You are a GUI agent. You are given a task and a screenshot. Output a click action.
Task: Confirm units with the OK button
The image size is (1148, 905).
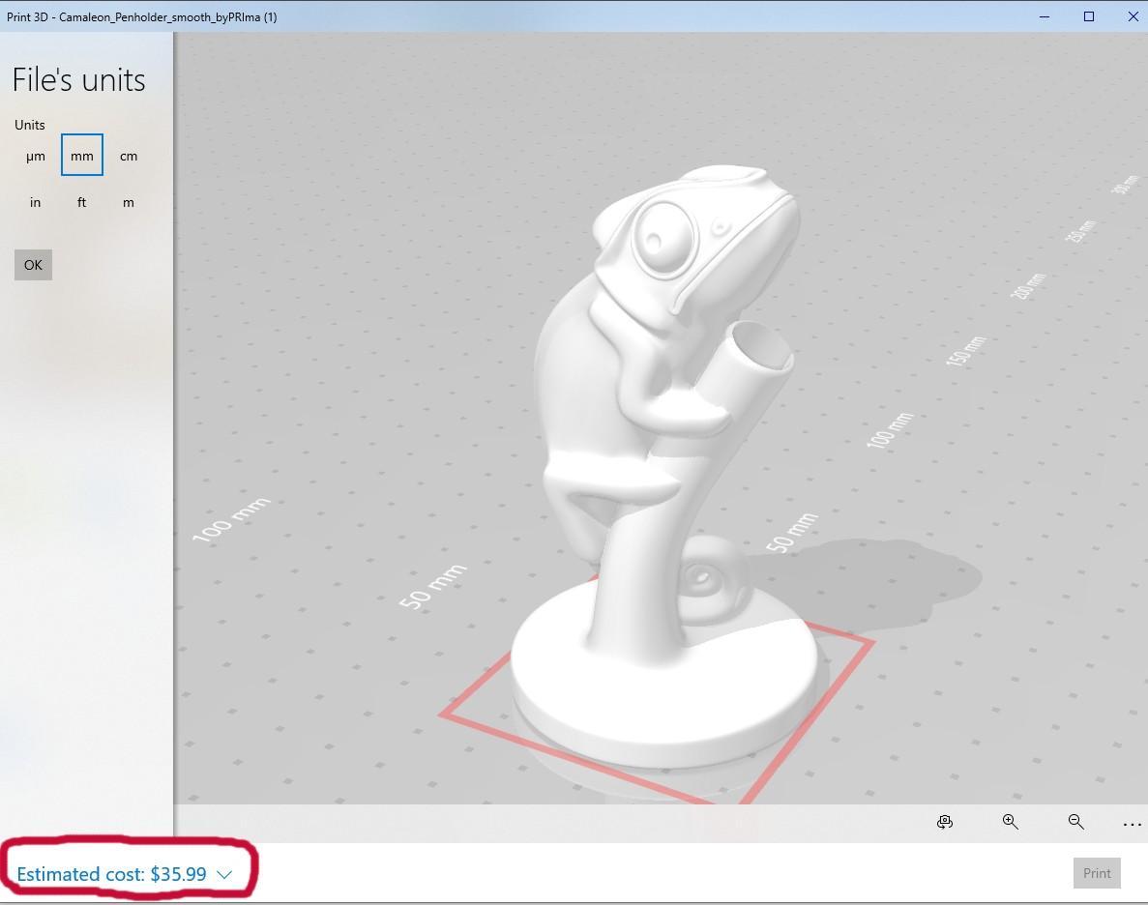33,265
